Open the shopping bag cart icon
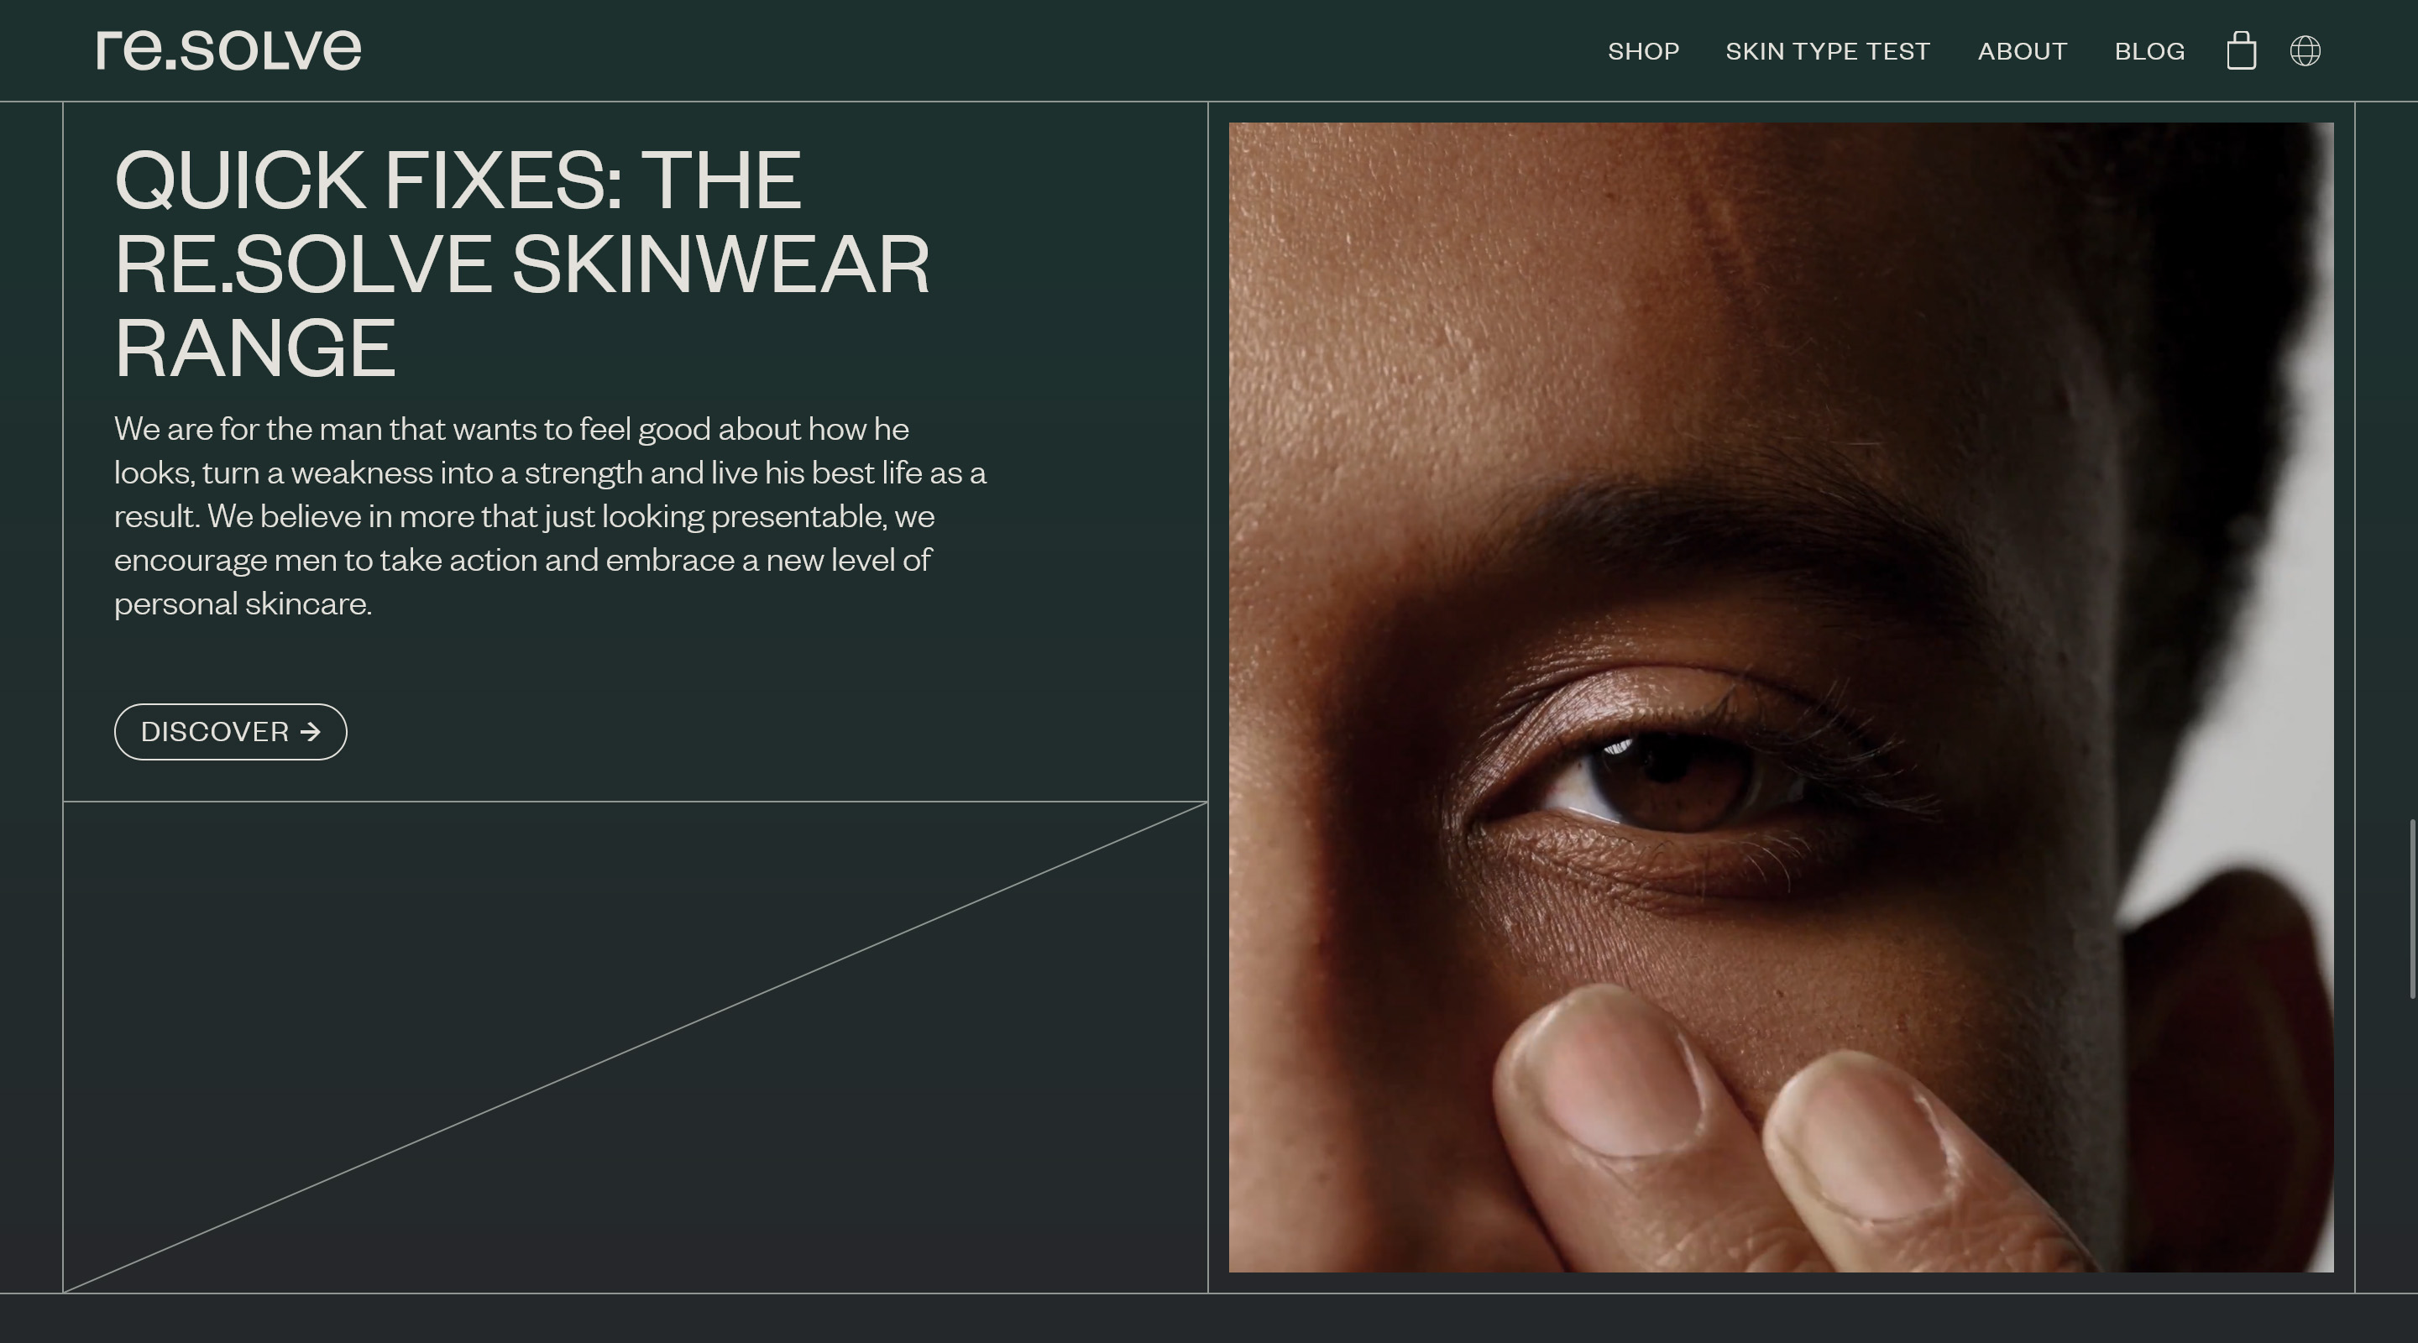Image resolution: width=2418 pixels, height=1343 pixels. 2241,50
